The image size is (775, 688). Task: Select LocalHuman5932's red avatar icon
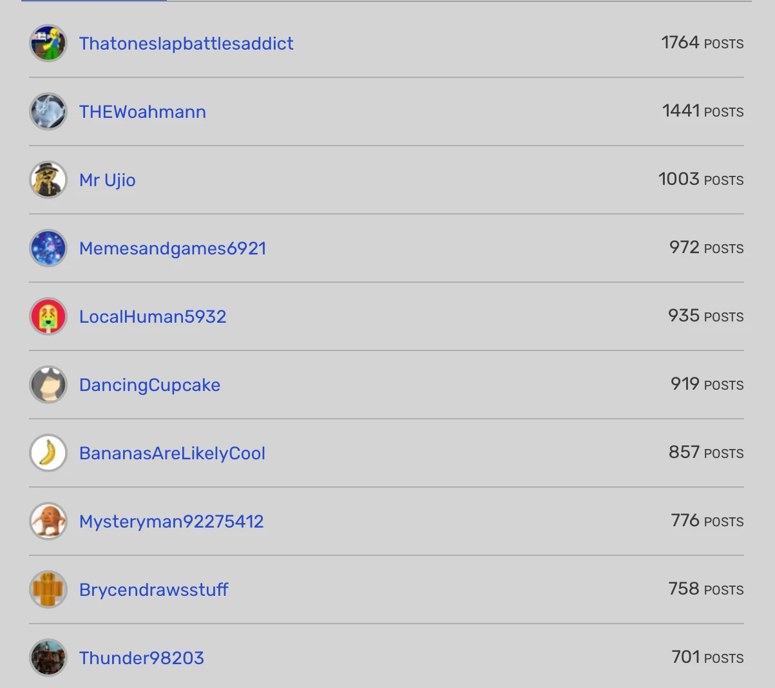[48, 316]
